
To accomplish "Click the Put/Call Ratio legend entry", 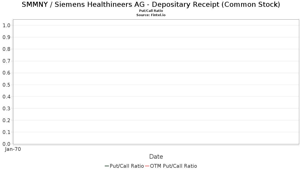I will (x=124, y=166).
